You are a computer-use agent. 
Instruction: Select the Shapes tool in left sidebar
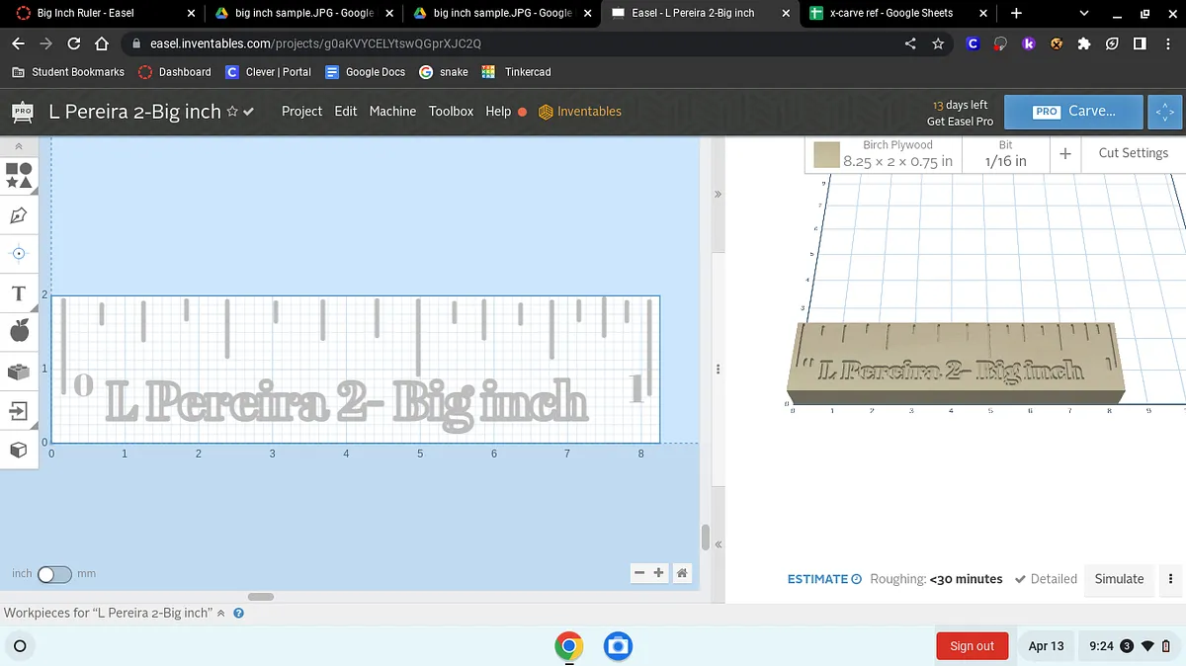[x=19, y=176]
